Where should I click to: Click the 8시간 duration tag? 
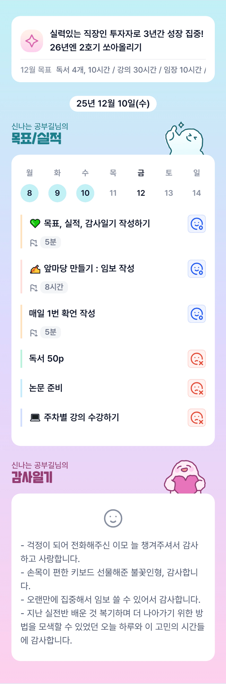54,287
